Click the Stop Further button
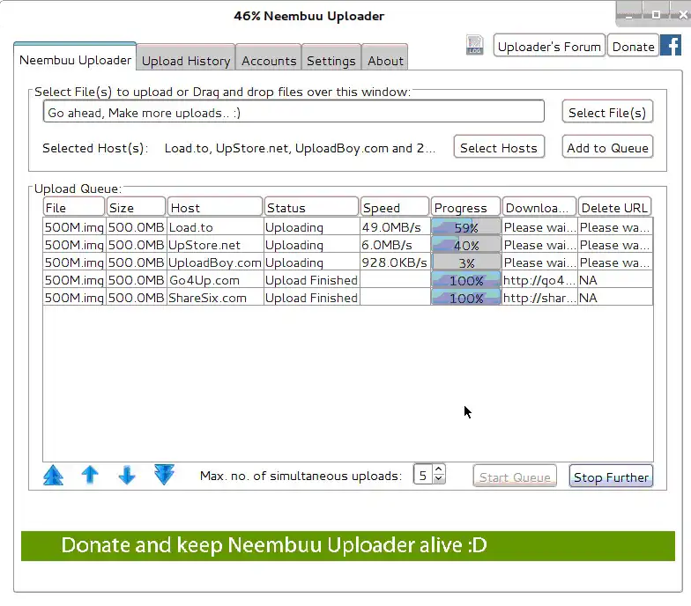The image size is (691, 606). coord(611,477)
